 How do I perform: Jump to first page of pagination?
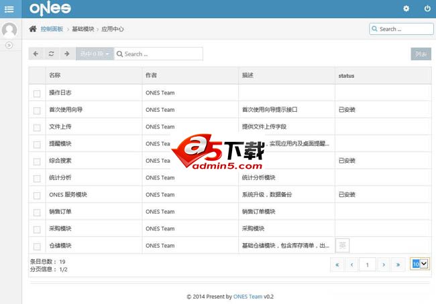coord(337,264)
